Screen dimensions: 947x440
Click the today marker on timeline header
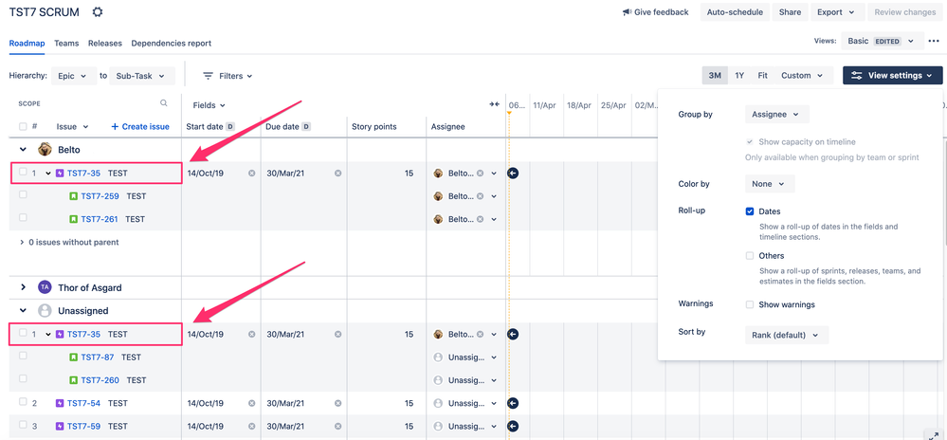coord(509,113)
